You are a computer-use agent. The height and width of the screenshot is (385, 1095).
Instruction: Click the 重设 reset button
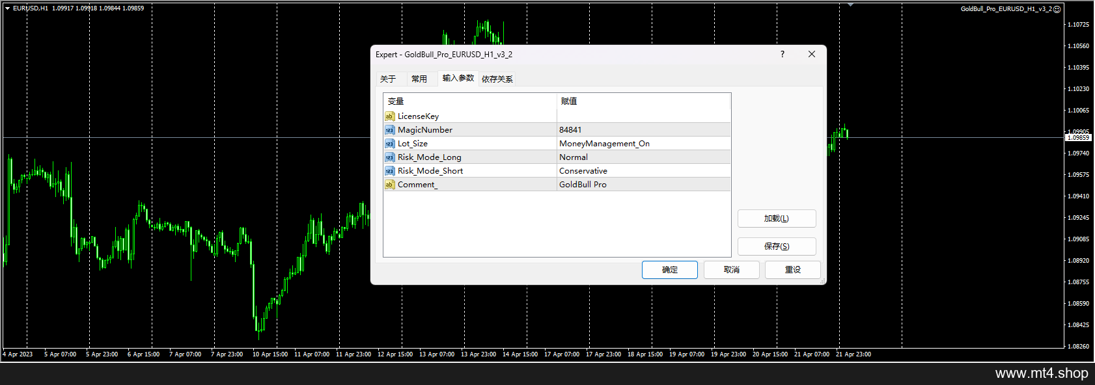tap(793, 270)
